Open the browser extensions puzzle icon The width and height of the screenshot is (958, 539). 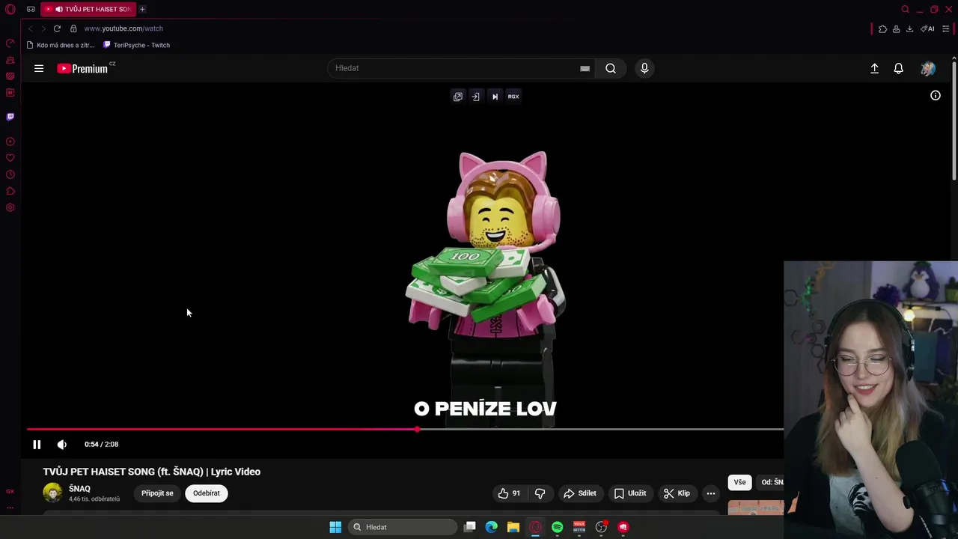coord(882,28)
